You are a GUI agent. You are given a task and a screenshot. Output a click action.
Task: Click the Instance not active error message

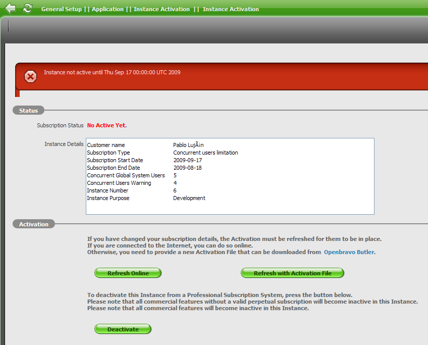[x=112, y=73]
